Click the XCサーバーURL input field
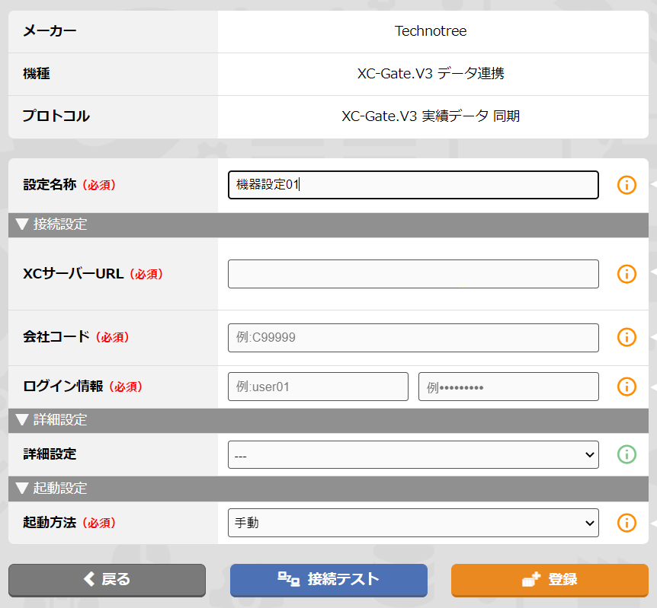657x608 pixels. 413,274
